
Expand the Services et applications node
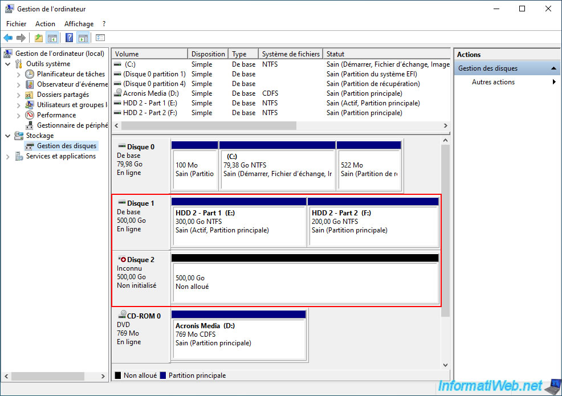click(8, 156)
